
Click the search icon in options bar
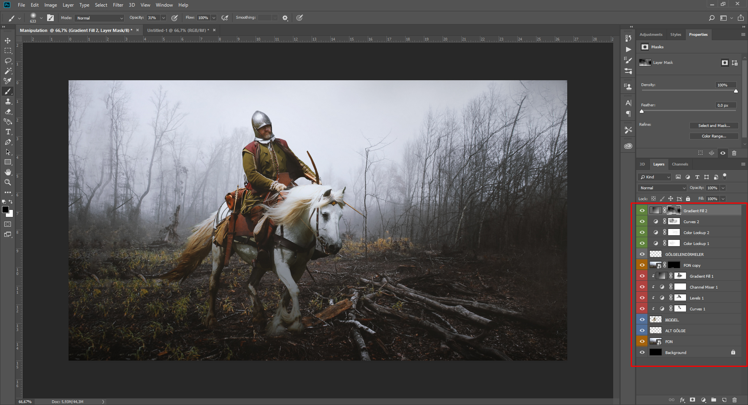click(x=711, y=18)
